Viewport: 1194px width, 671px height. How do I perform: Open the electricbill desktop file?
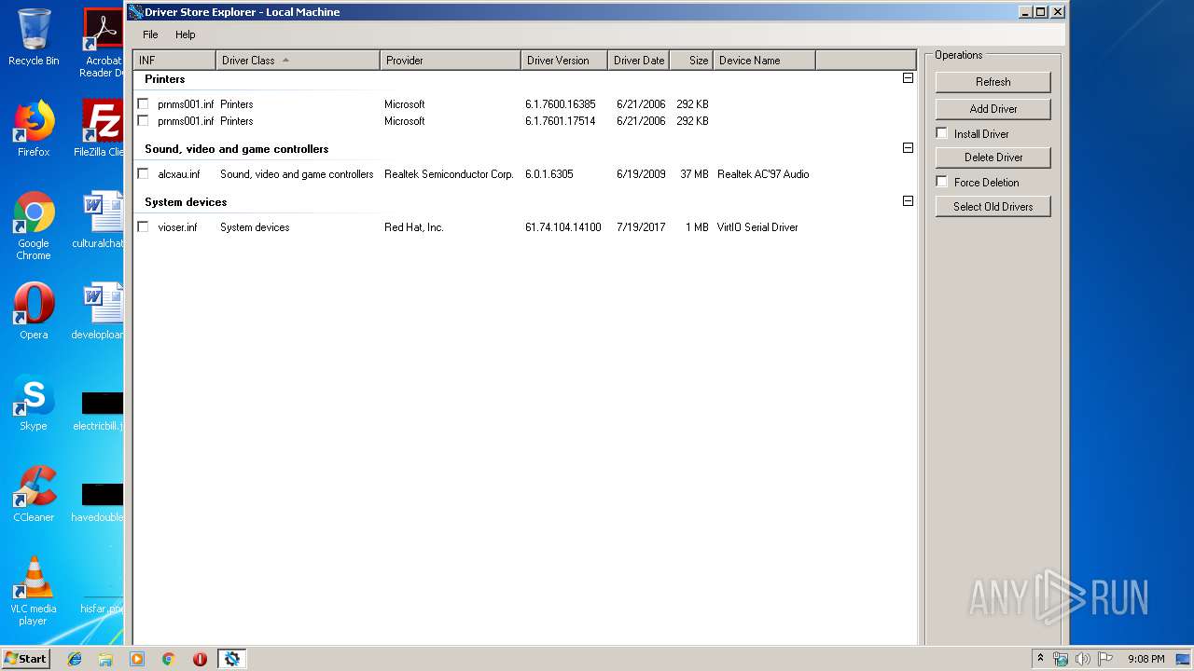(x=101, y=410)
